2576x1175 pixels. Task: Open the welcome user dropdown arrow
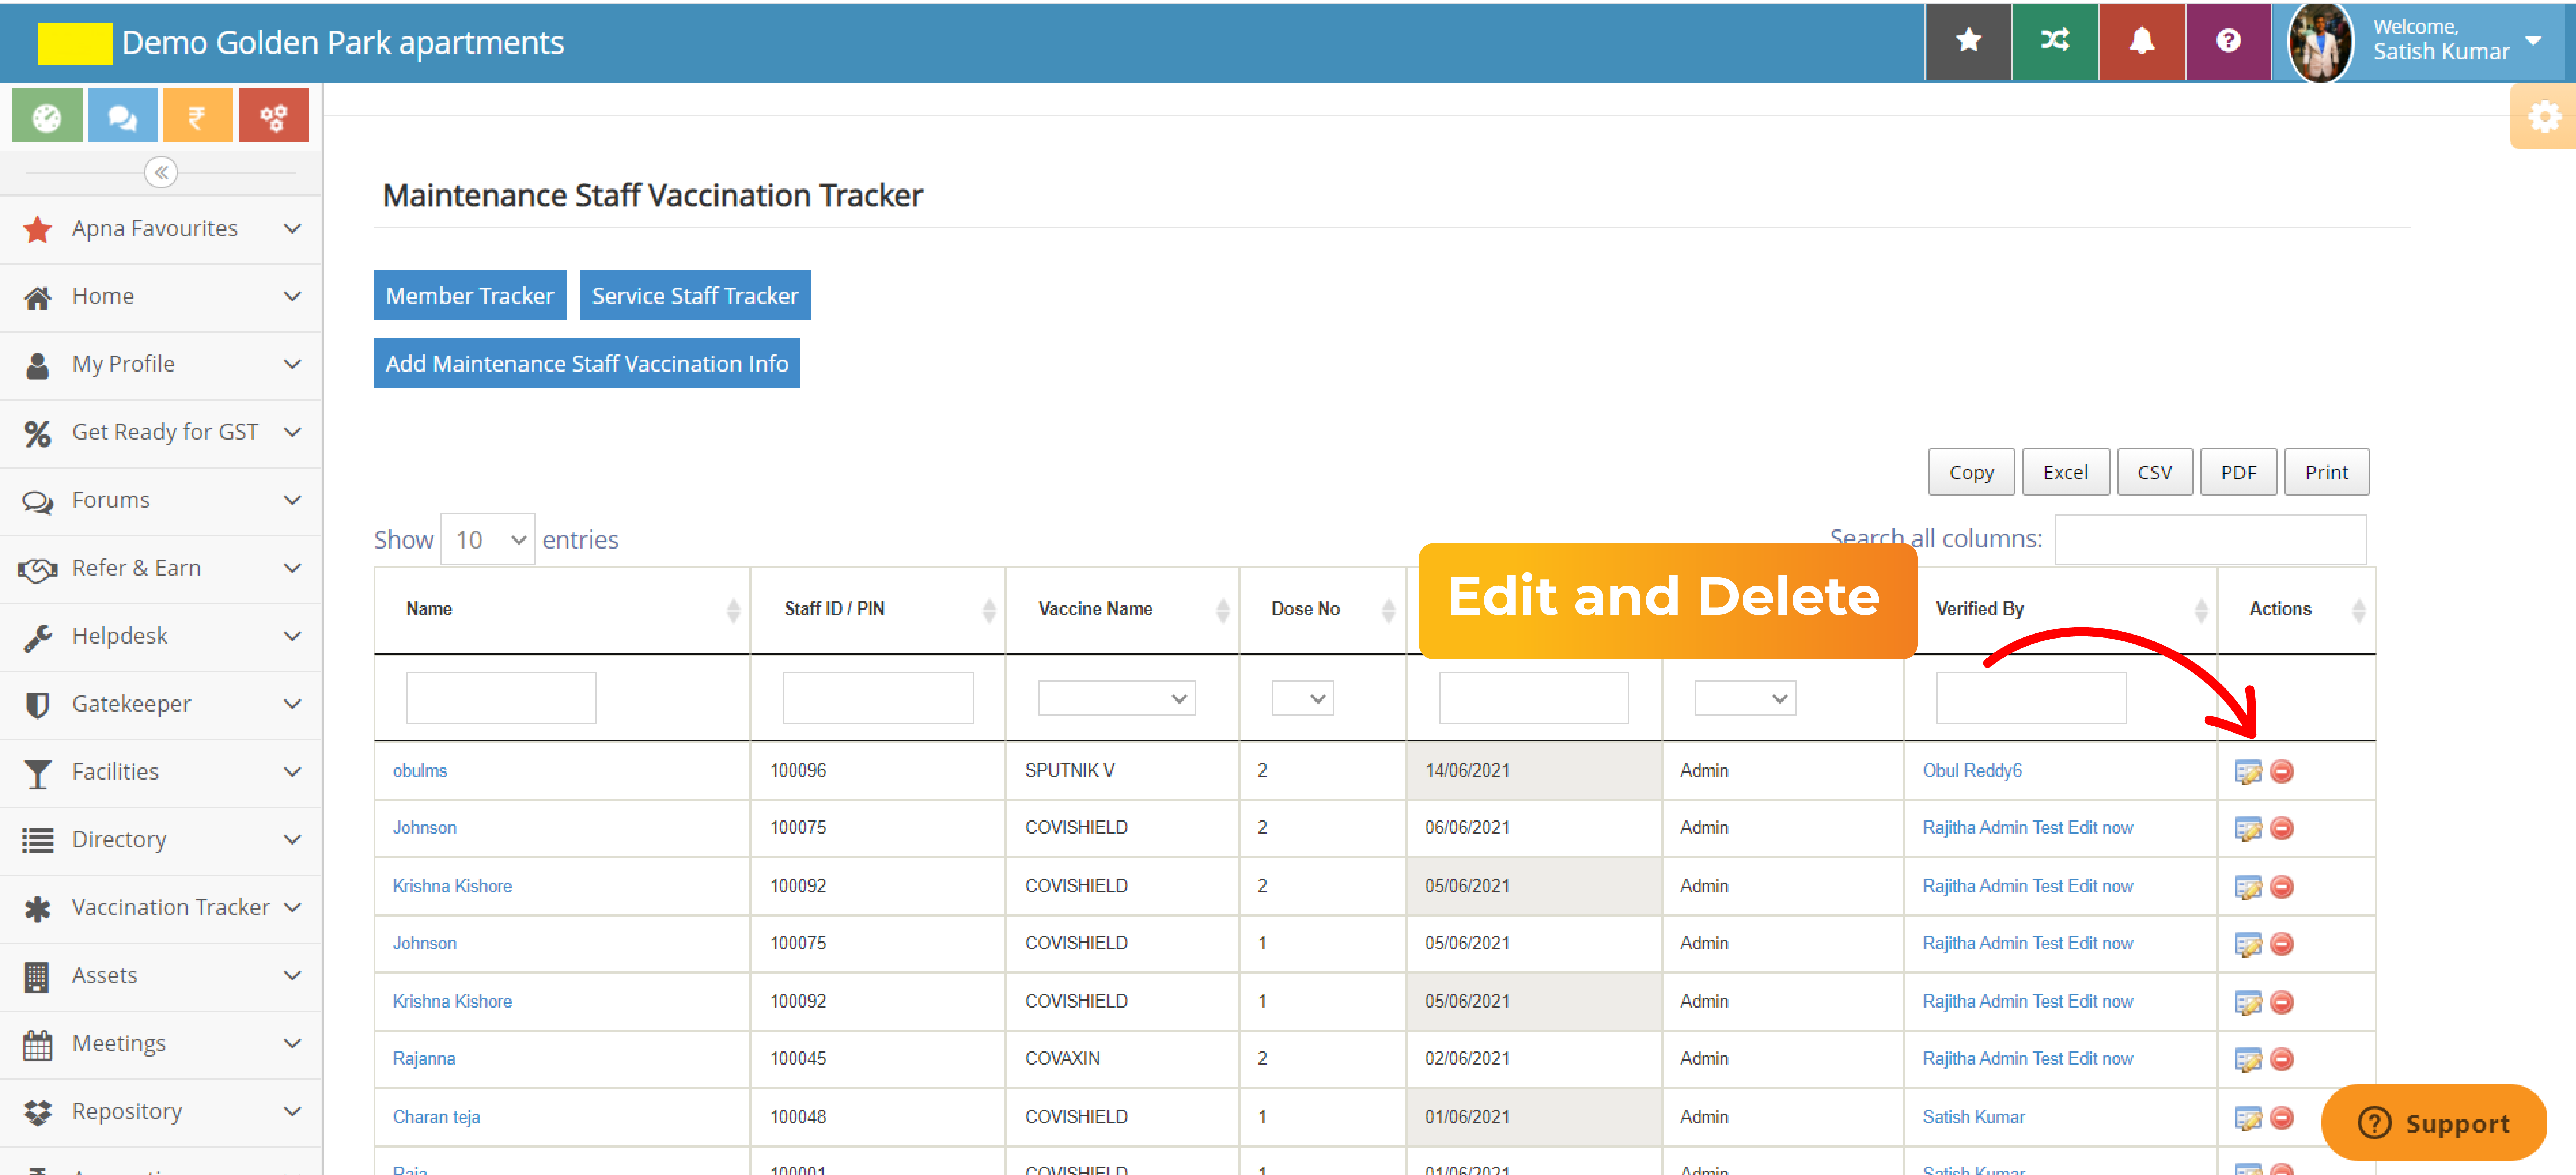click(2533, 41)
